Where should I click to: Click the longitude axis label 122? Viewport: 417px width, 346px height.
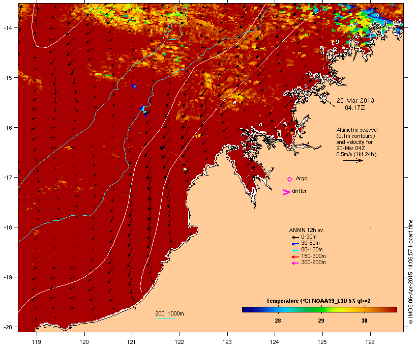180,342
